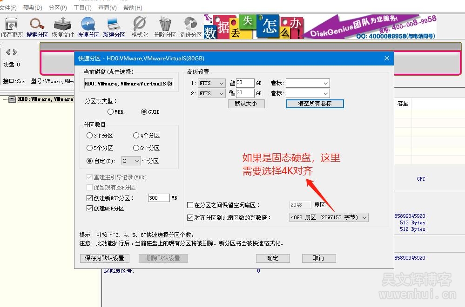Open the 分区(P) menu
Image resolution: width=465 pixels, height=307 pixels.
pos(58,8)
